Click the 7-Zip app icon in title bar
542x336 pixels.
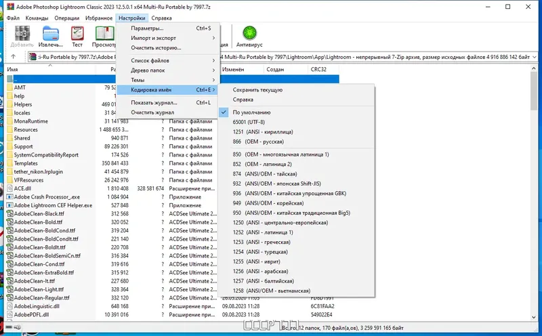pyautogui.click(x=10, y=7)
